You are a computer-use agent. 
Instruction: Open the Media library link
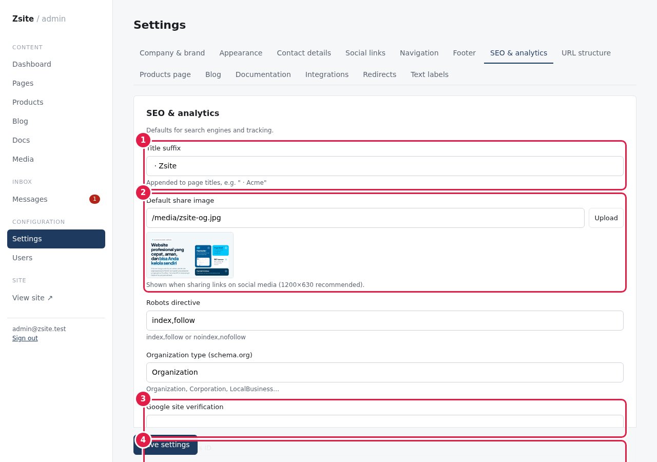(56, 159)
